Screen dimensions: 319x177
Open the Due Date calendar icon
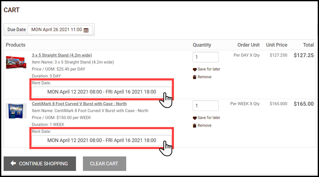click(86, 30)
